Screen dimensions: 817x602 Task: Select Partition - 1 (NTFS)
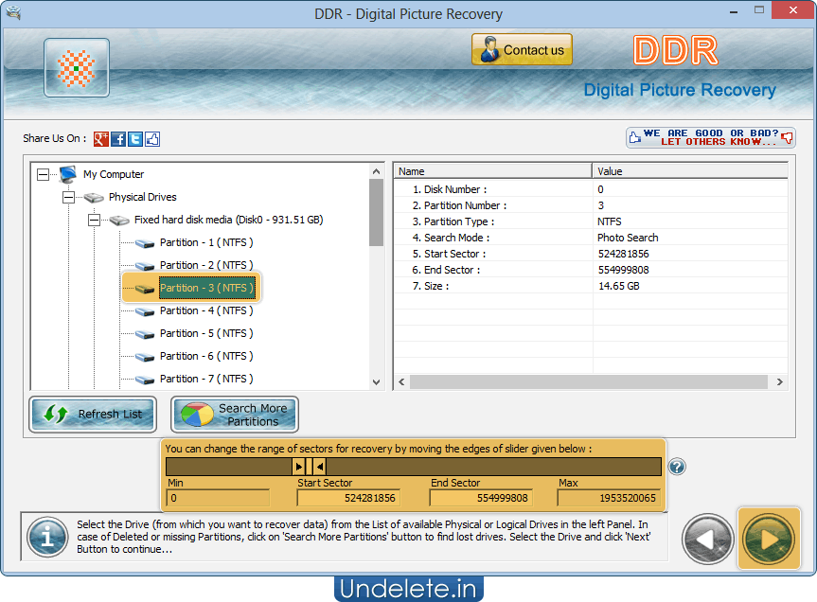(x=206, y=242)
